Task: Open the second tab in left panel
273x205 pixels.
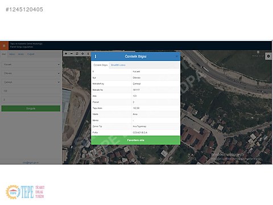Action: pyautogui.click(x=12, y=54)
